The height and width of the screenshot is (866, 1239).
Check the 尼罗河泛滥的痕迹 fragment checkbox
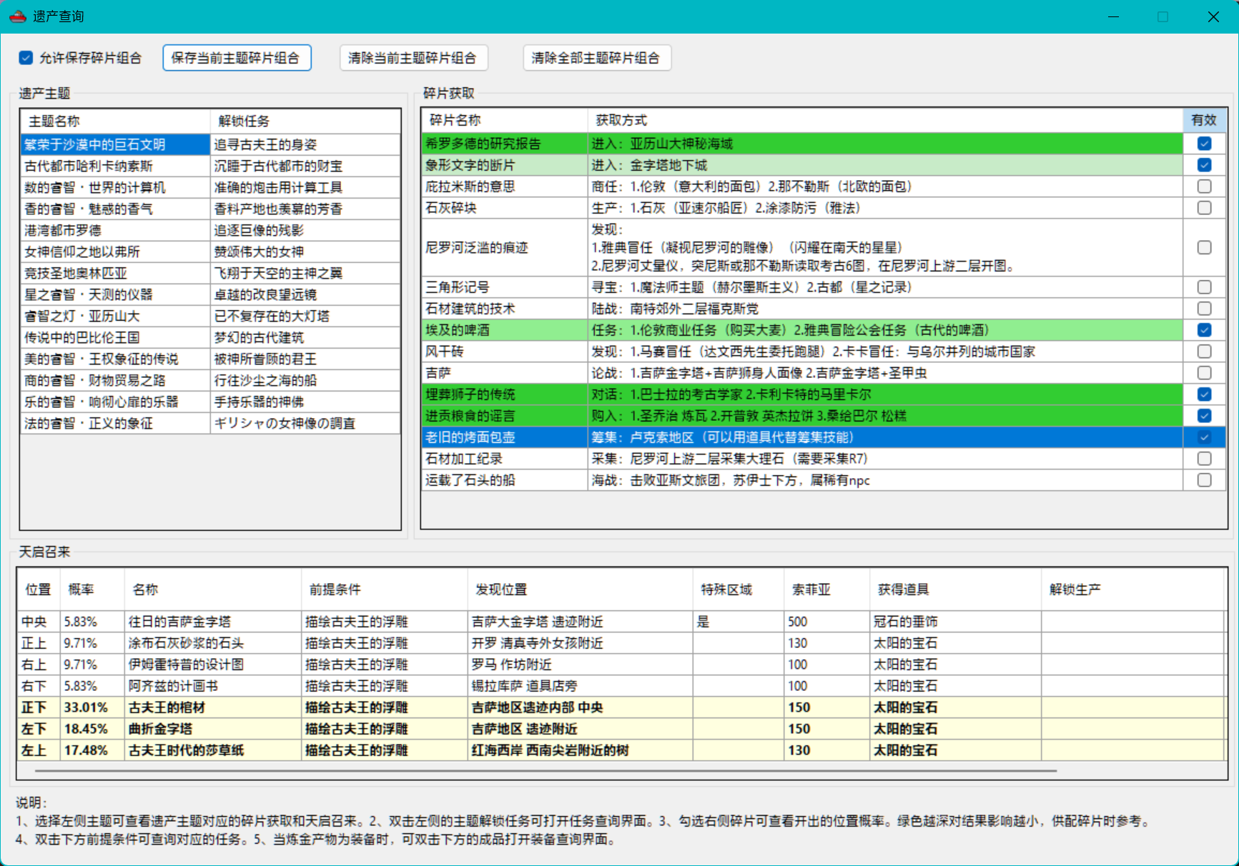click(x=1204, y=247)
